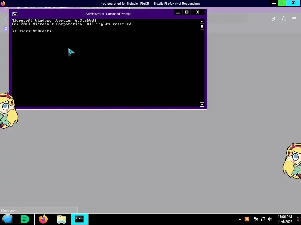
Task: Click the Command Prompt scroll down arrow
Action: tap(202, 104)
